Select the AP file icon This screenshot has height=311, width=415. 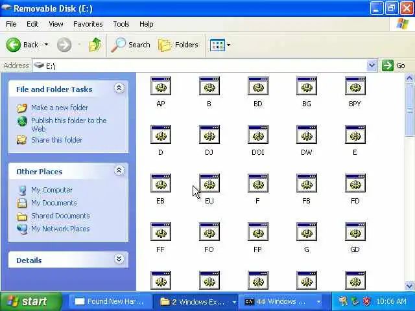pyautogui.click(x=161, y=86)
